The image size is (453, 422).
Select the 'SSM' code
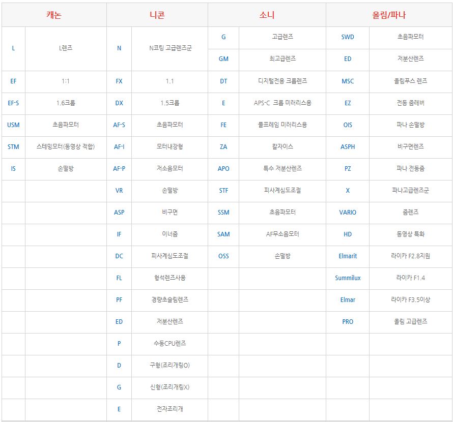click(223, 213)
